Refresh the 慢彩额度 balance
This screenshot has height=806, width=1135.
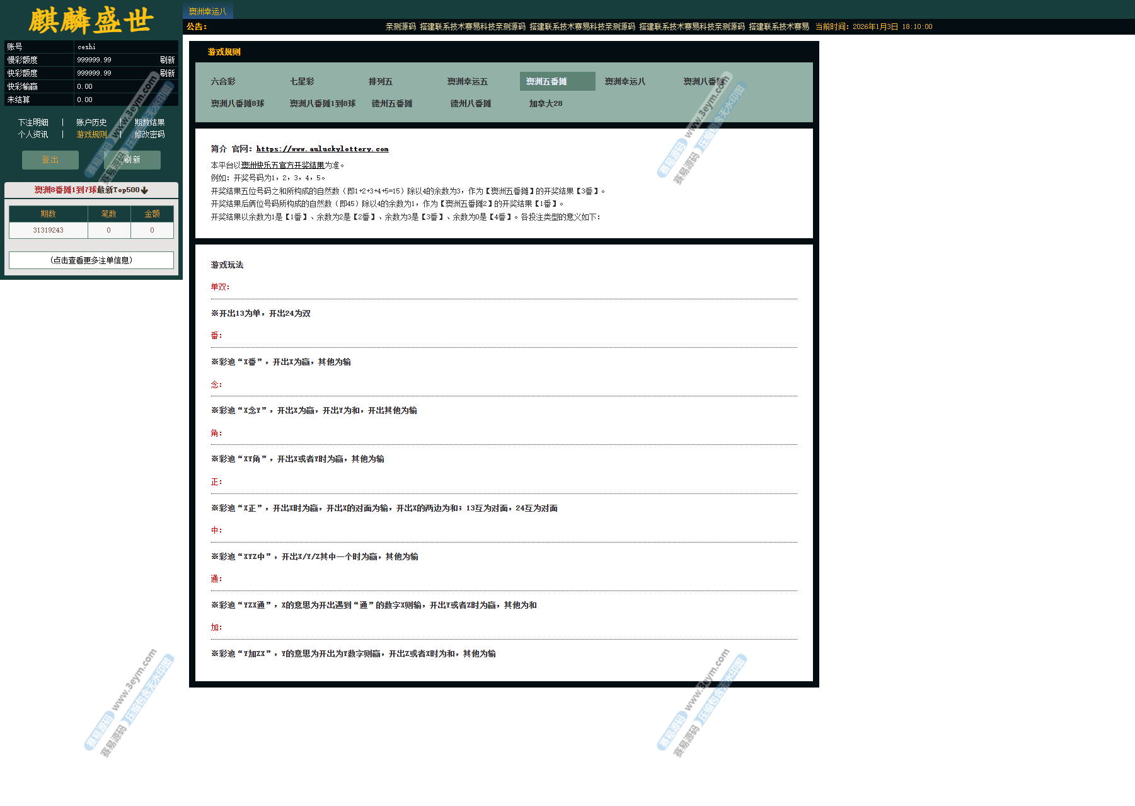(x=167, y=60)
